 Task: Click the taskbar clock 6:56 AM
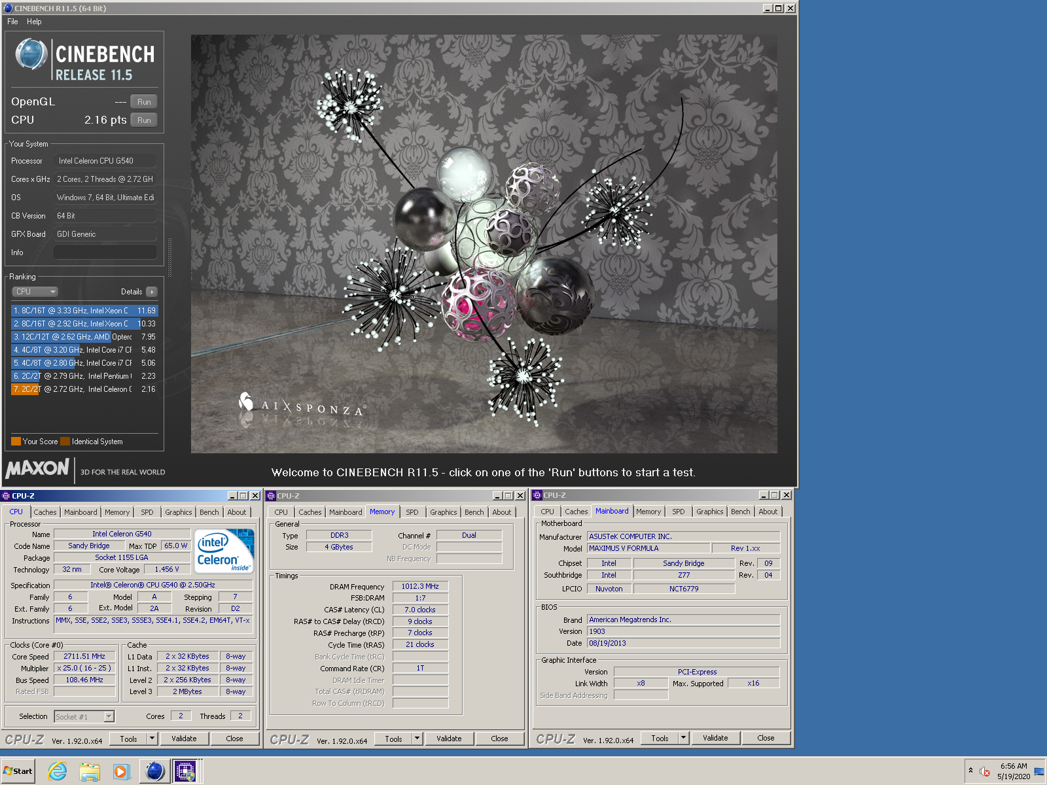click(x=1014, y=766)
